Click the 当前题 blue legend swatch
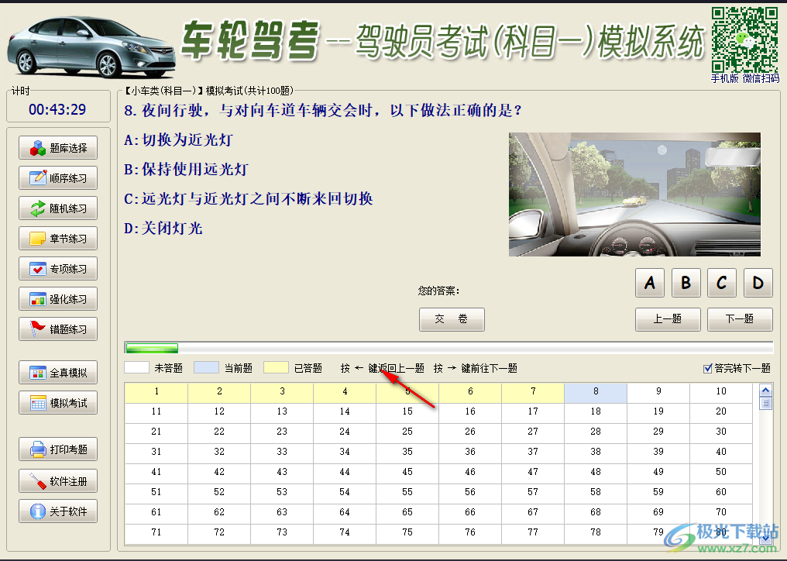 (206, 367)
